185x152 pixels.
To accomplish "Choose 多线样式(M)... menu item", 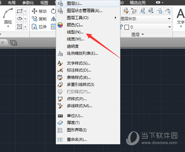I will (88, 106).
